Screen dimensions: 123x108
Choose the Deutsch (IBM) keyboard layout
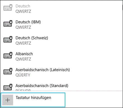tap(61, 24)
